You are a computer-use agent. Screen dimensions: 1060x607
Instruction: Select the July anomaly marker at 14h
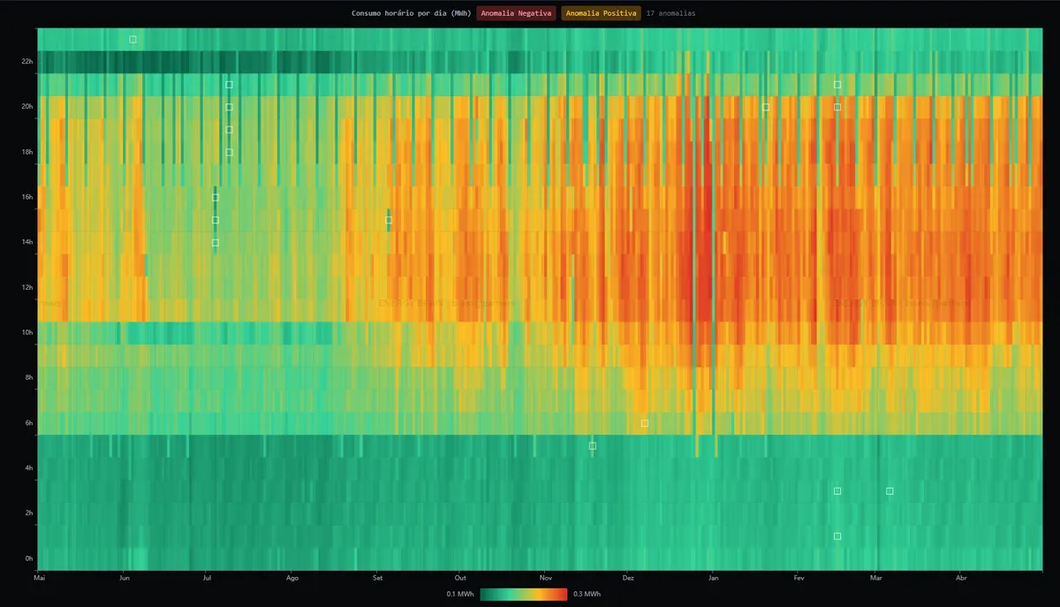[x=215, y=242]
